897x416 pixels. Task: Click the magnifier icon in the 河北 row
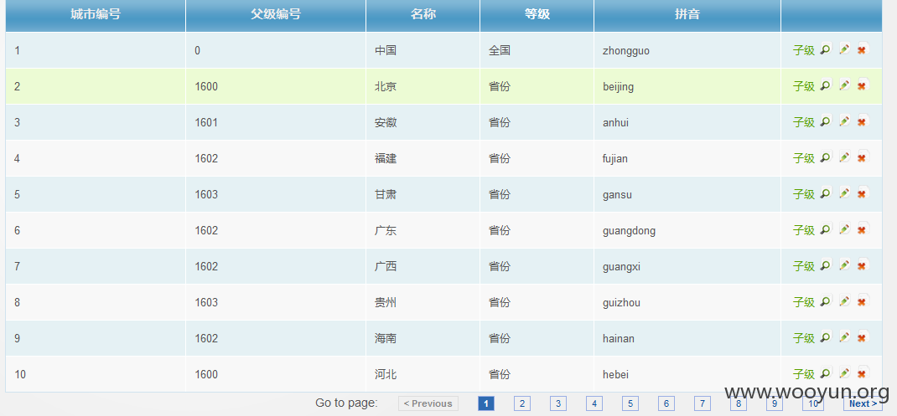click(x=825, y=373)
